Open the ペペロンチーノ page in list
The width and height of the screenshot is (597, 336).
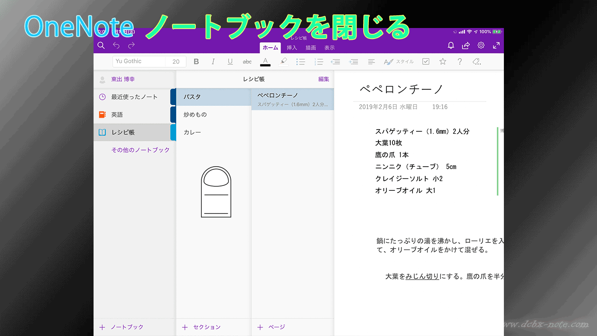click(x=293, y=99)
